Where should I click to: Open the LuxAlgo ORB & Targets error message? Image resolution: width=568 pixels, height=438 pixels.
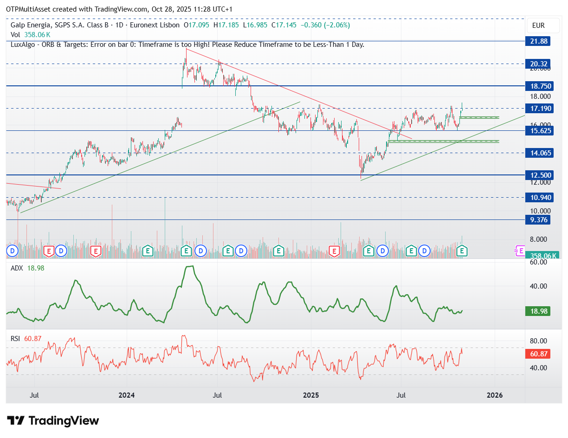tap(187, 45)
